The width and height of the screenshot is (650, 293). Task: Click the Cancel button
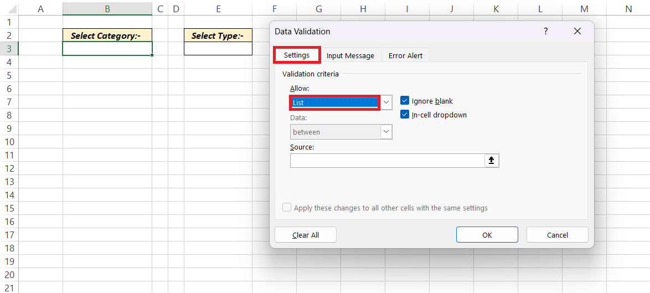coord(557,235)
